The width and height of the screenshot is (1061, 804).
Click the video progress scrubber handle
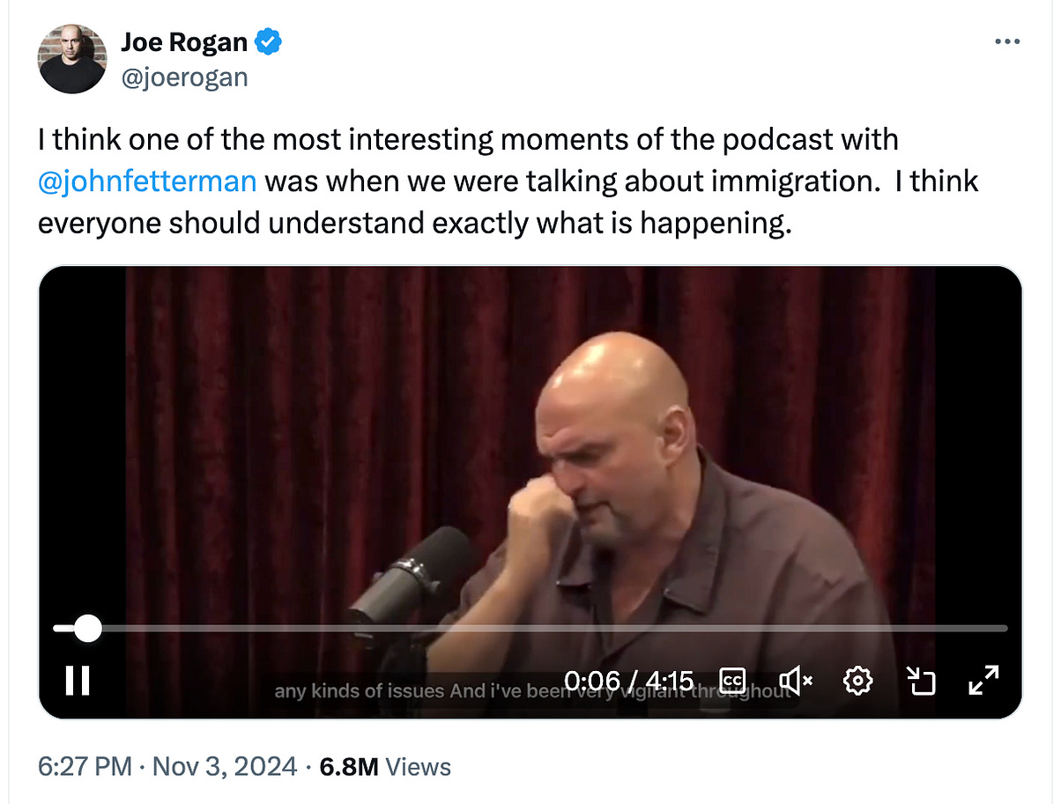coord(86,628)
